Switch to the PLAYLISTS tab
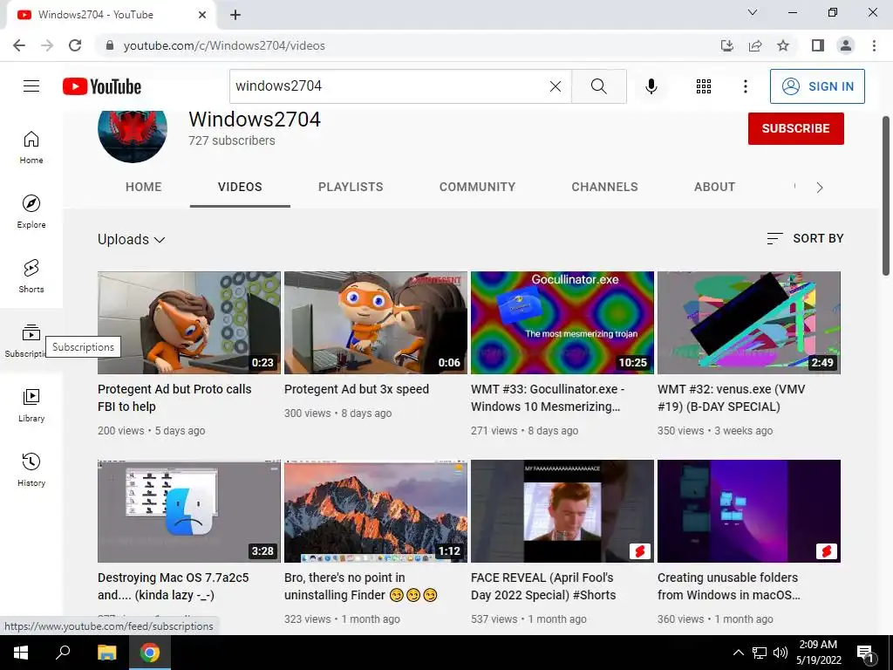Viewport: 893px width, 670px height. click(351, 187)
